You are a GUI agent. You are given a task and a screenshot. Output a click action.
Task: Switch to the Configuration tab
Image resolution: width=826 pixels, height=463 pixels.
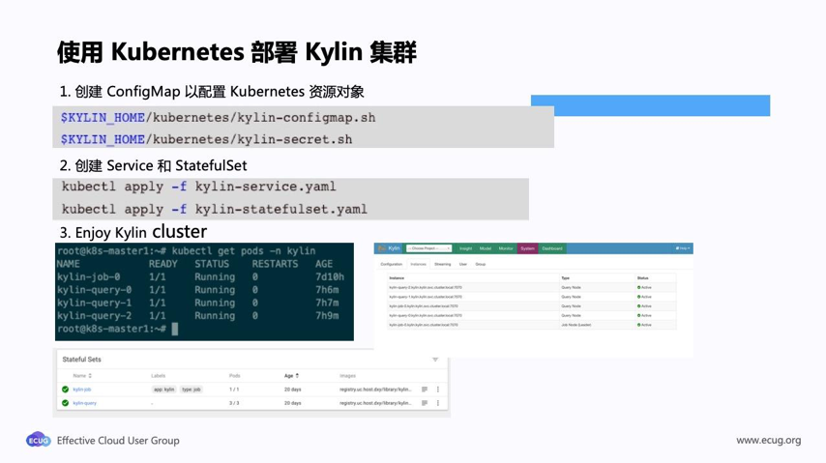pyautogui.click(x=392, y=264)
